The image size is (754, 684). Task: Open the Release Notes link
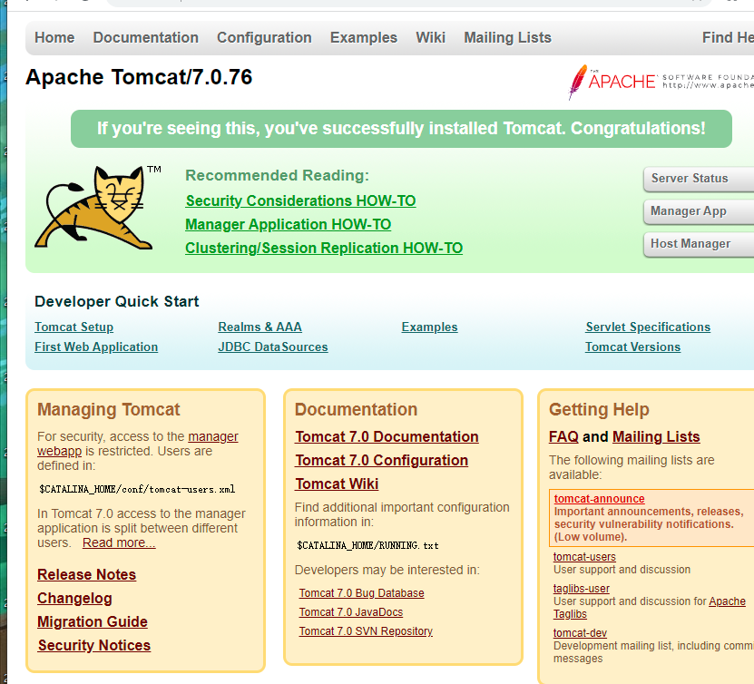click(x=86, y=575)
